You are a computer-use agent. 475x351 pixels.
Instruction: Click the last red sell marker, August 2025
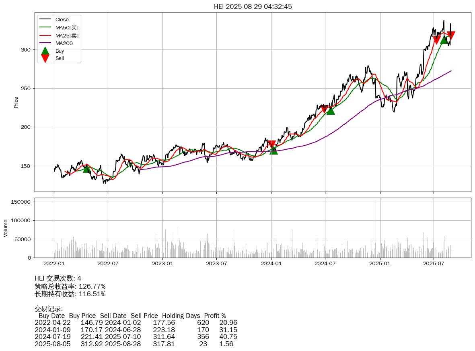click(451, 35)
